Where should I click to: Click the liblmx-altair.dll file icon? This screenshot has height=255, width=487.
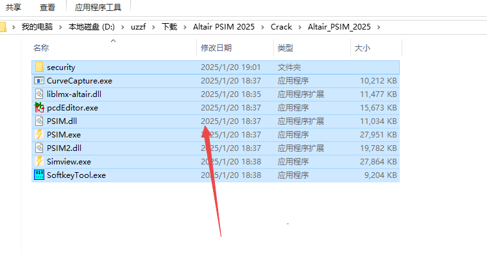click(x=39, y=94)
